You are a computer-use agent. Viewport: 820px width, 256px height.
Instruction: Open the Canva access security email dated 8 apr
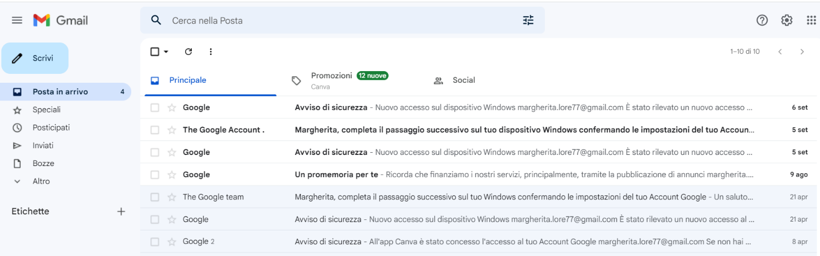pyautogui.click(x=480, y=242)
